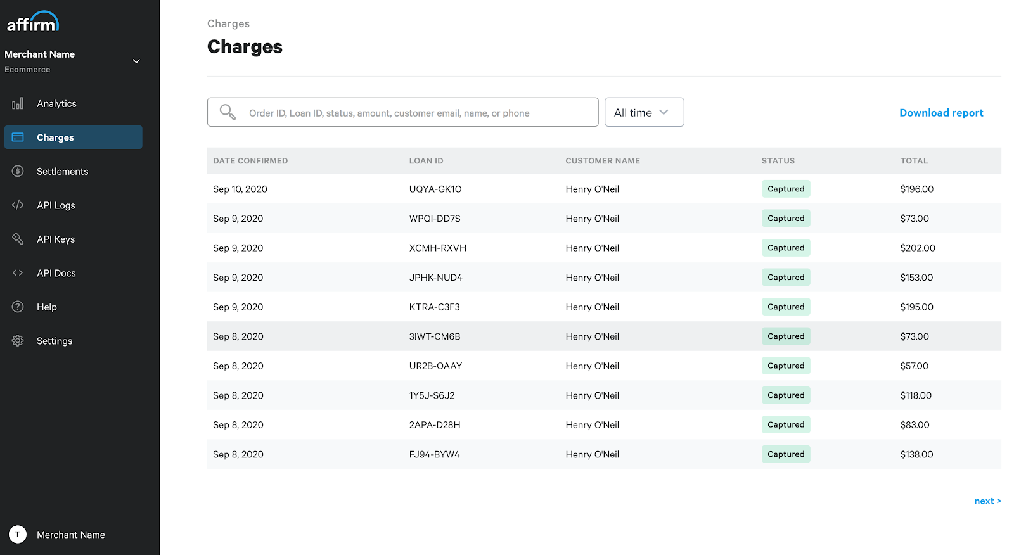Open loan UR2B-OAAY
The image size is (1014, 555).
click(435, 366)
